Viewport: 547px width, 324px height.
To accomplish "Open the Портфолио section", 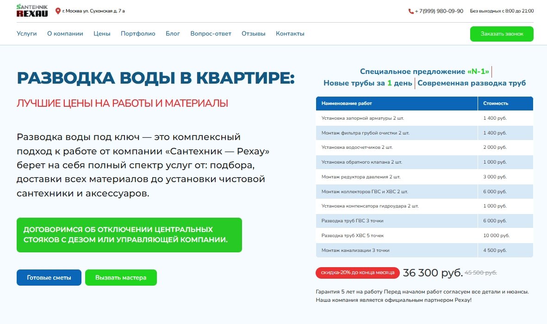I will click(138, 34).
